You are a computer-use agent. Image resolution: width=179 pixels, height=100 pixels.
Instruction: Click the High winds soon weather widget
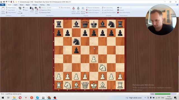point(134,98)
